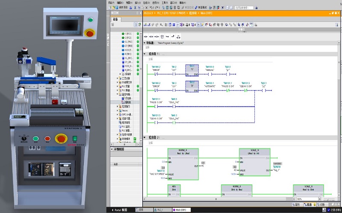Select Main [OB1] editor in bottom bar
The height and width of the screenshot is (213, 342).
(x=182, y=210)
